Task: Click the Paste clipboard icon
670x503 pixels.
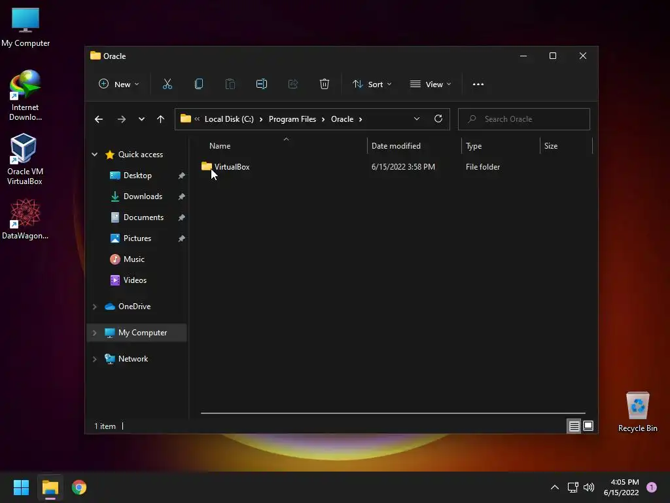Action: pyautogui.click(x=230, y=84)
